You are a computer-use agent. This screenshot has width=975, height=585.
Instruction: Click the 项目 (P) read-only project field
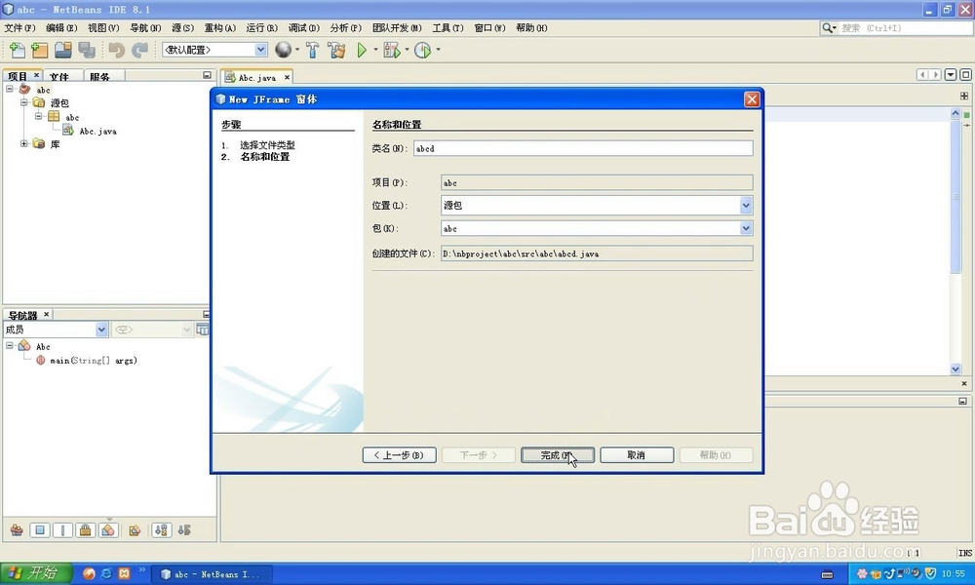tap(597, 182)
